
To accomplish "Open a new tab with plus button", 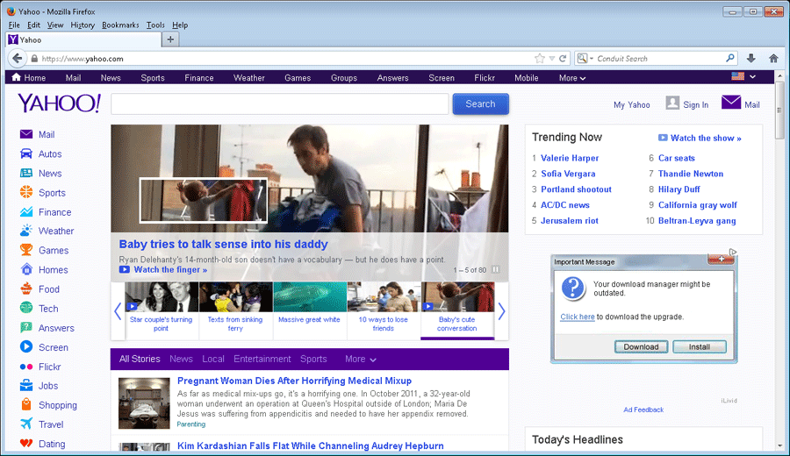I will [x=170, y=39].
